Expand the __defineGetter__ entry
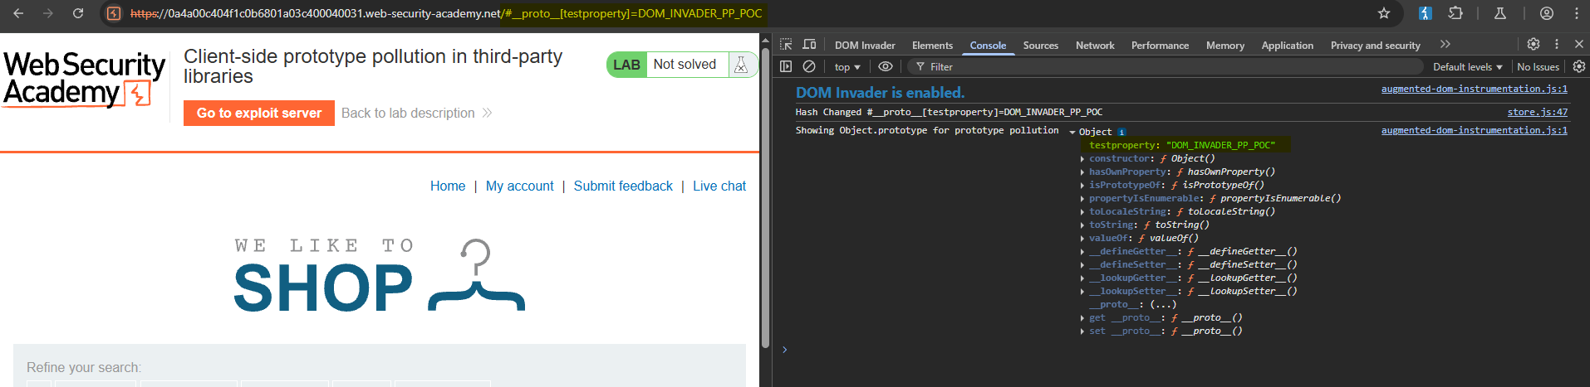Viewport: 1590px width, 387px height. click(x=1082, y=252)
